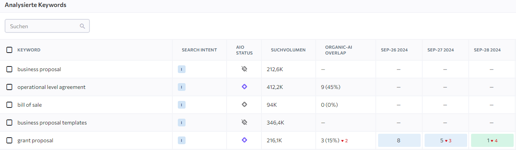Click grant proposal Sep-27 cell showing 5
Viewport: 516px width, 150px height.
[446, 140]
